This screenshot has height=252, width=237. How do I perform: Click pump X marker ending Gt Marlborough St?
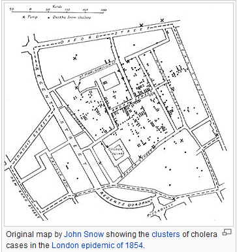76,87
